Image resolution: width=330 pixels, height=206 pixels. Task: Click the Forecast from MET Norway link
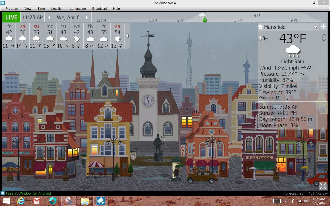(306, 193)
